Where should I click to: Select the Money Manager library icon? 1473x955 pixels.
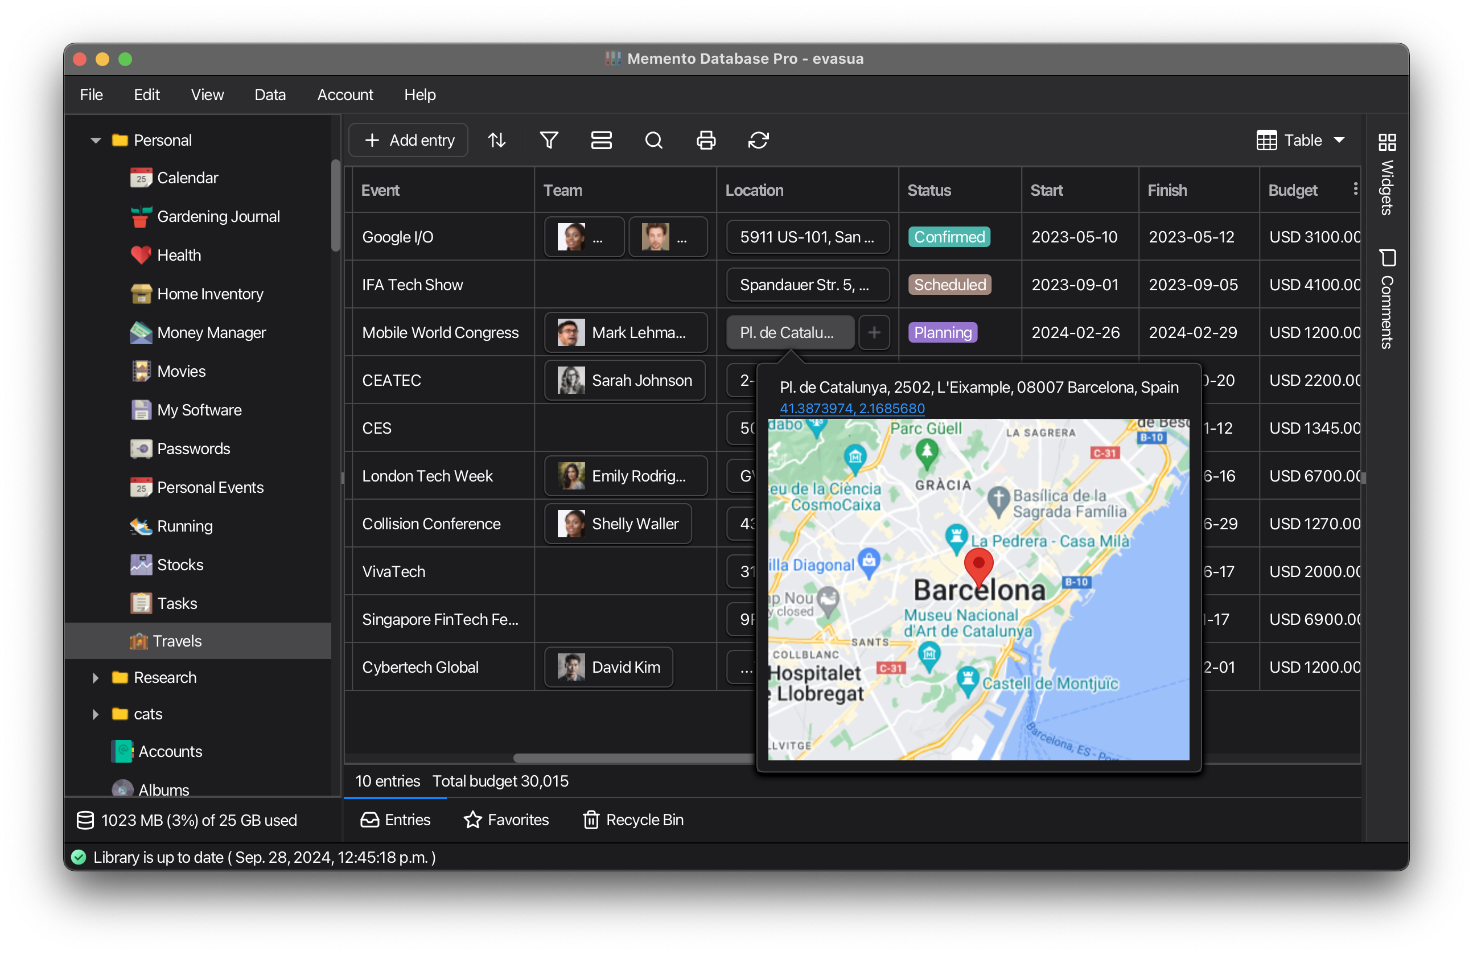point(141,332)
